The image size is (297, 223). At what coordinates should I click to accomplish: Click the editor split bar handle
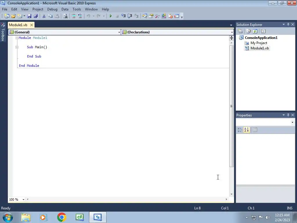[231, 38]
